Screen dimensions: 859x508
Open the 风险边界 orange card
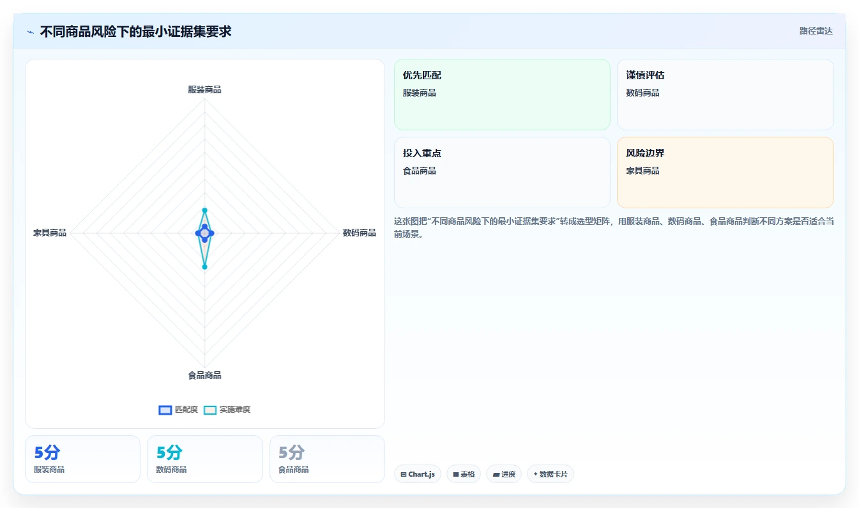(x=726, y=173)
